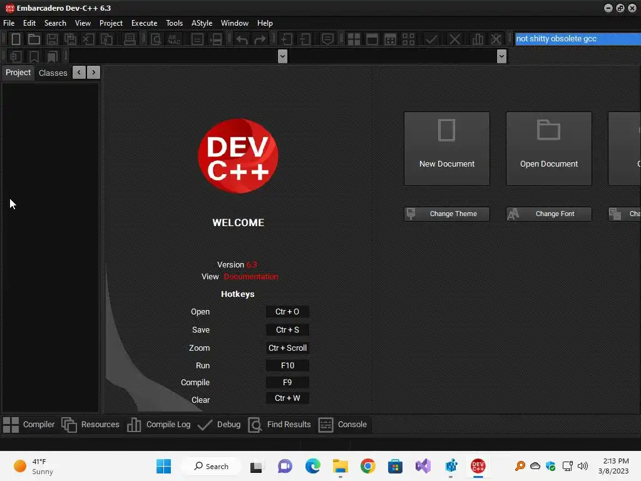Click the Rebuild All toolbar icon
This screenshot has height=481, width=641.
408,39
